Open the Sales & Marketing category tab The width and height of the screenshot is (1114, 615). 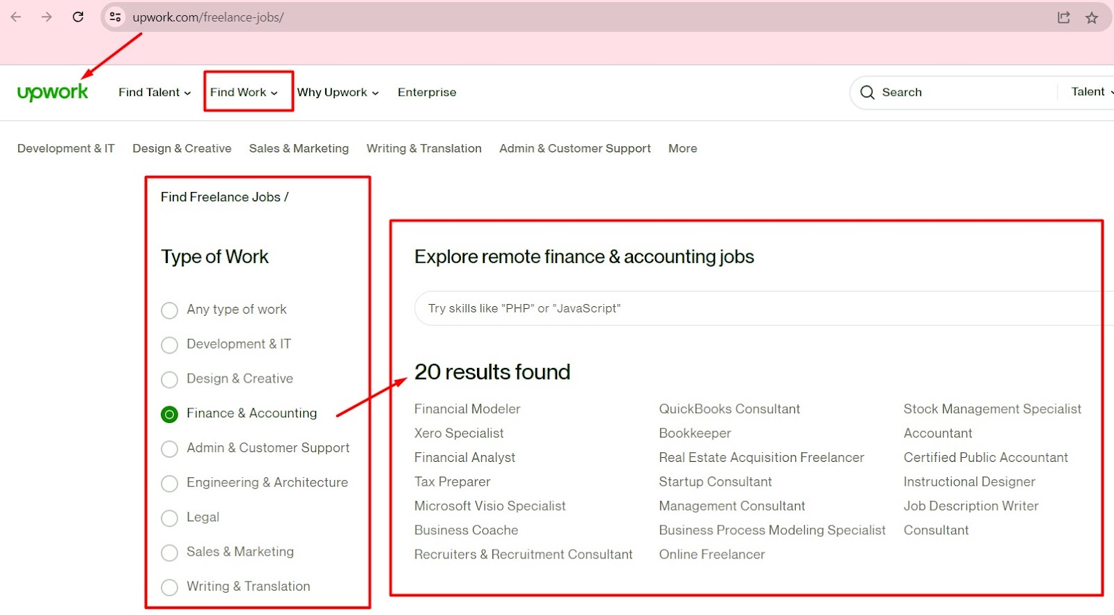click(299, 148)
